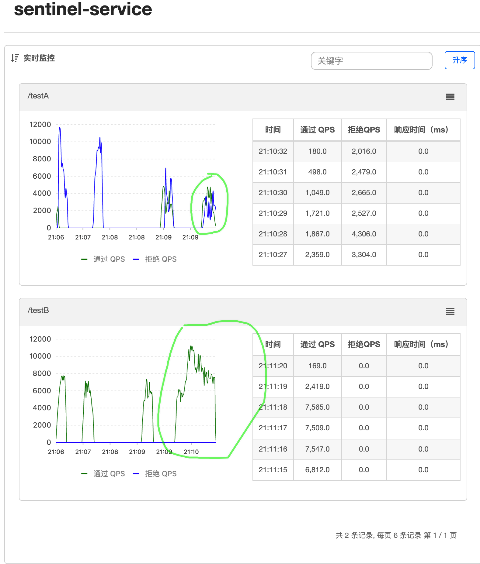This screenshot has height=564, width=480.
Task: Select the 21:11:18 time cell
Action: click(x=273, y=407)
